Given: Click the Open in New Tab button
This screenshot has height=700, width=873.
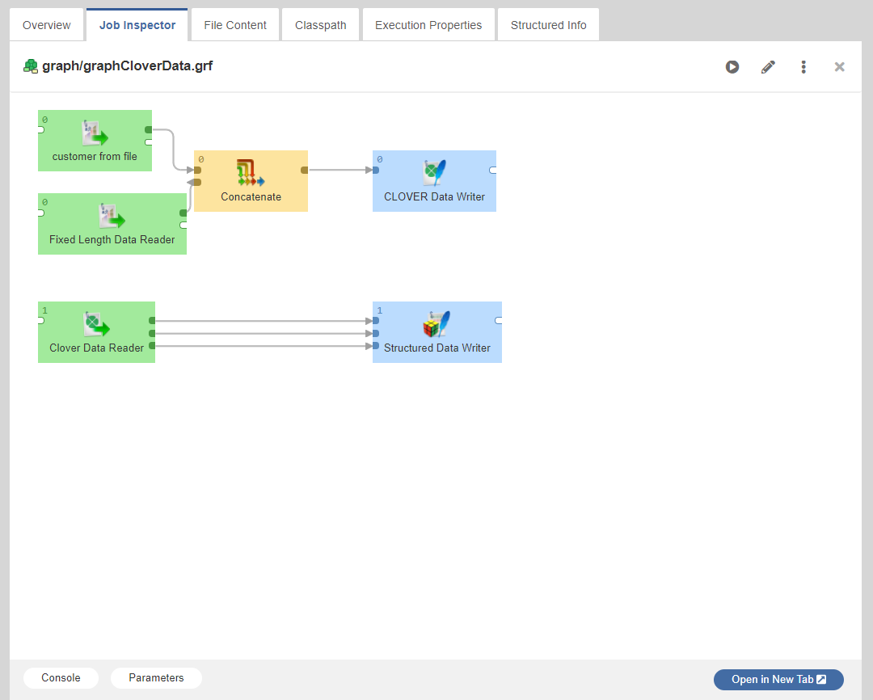Looking at the screenshot, I should [778, 680].
